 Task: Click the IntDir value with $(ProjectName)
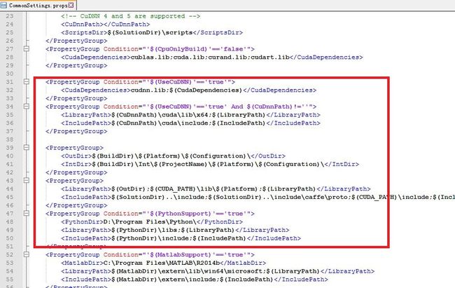[208, 164]
